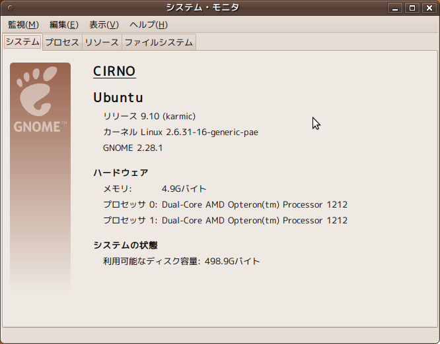Screen dimensions: 440x344
Task: Select the リソース tab
Action: [102, 42]
